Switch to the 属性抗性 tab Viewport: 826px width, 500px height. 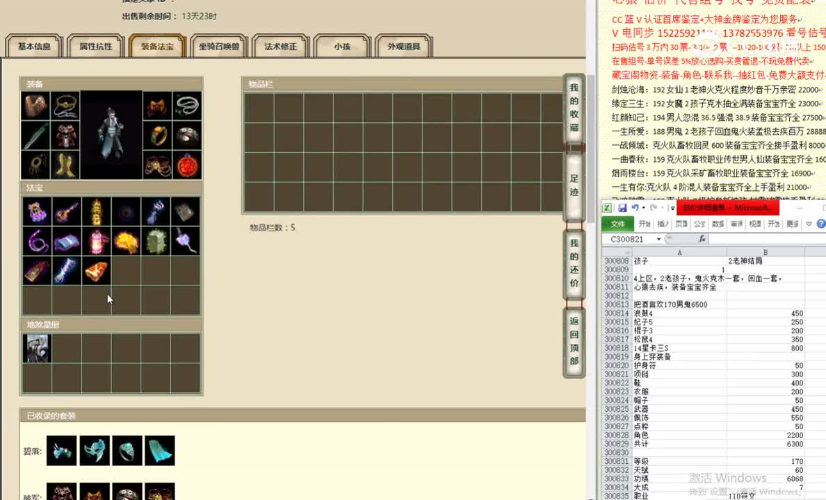point(96,47)
